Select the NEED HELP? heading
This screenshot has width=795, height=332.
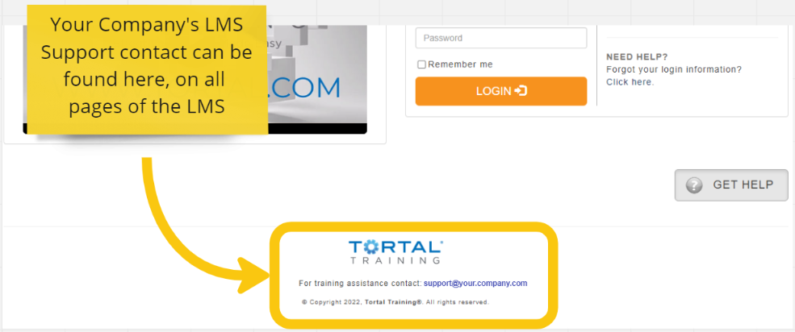pos(637,56)
